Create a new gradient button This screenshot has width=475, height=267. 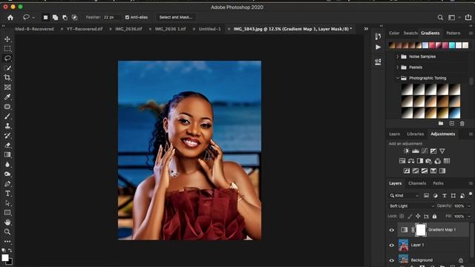click(x=452, y=124)
